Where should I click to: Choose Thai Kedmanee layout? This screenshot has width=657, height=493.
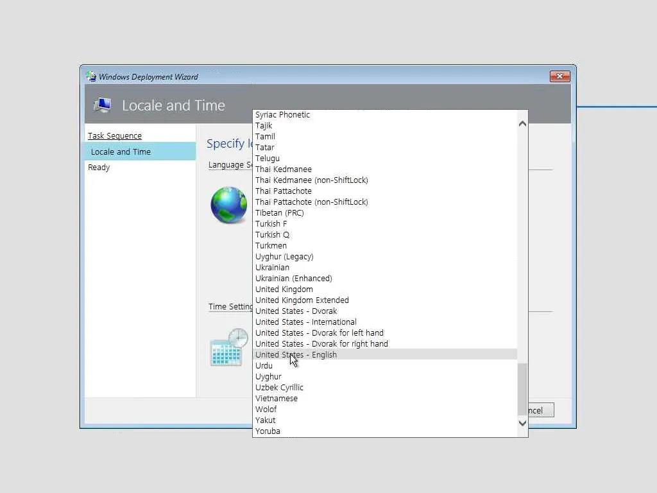click(385, 169)
